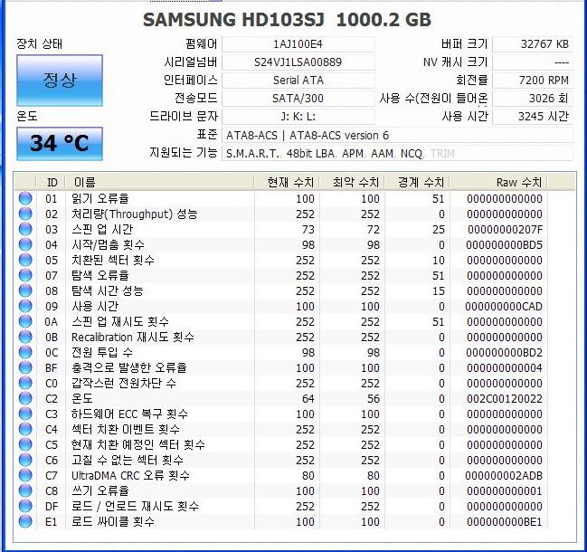Click the status circle for C0 갑작스런 전원차단 수
The image size is (587, 552).
tap(25, 383)
